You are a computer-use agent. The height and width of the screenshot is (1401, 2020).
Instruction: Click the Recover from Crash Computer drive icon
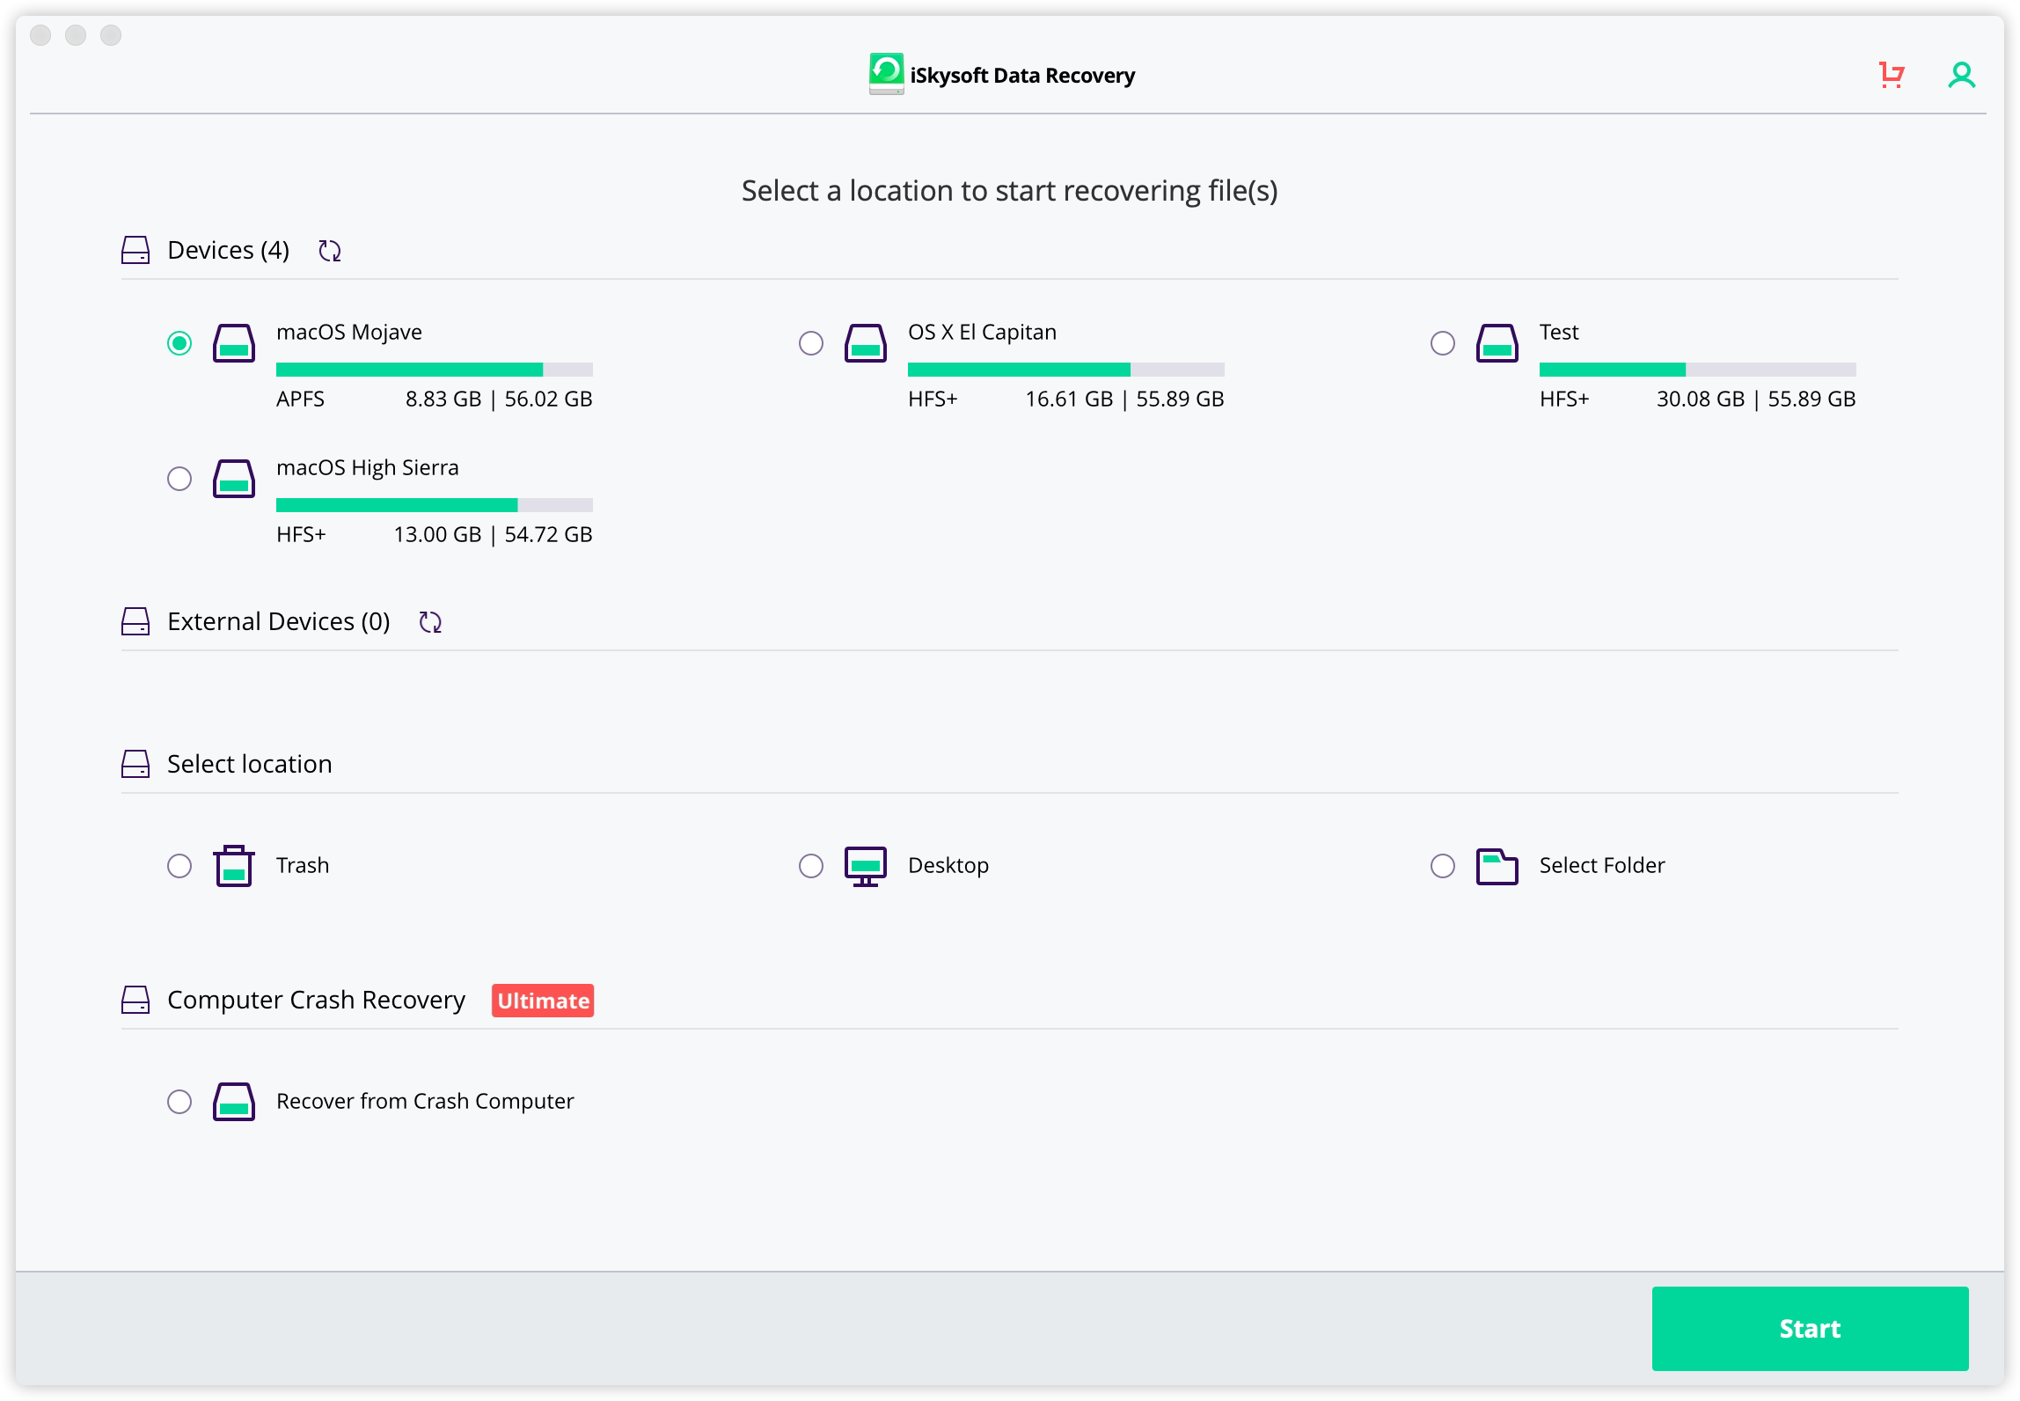(234, 1101)
